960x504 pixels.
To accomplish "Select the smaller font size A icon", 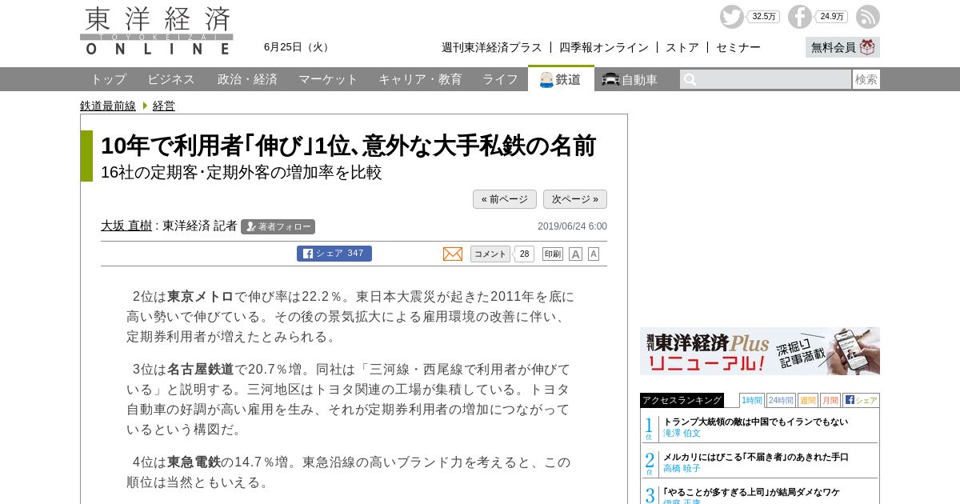I will tap(594, 254).
